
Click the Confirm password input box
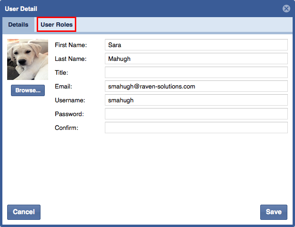pyautogui.click(x=196, y=128)
